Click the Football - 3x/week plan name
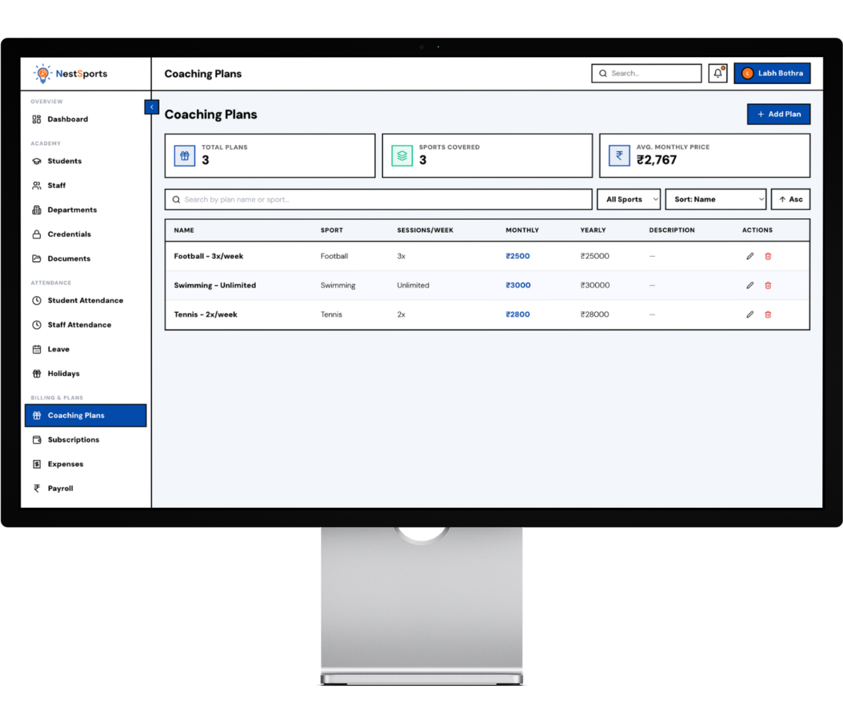 pos(209,256)
